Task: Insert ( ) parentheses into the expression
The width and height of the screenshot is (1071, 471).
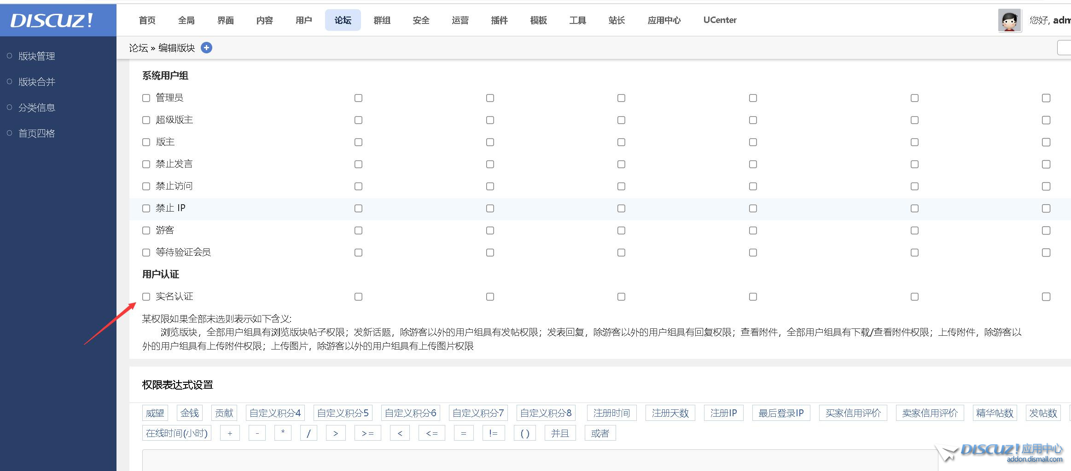Action: coord(525,433)
